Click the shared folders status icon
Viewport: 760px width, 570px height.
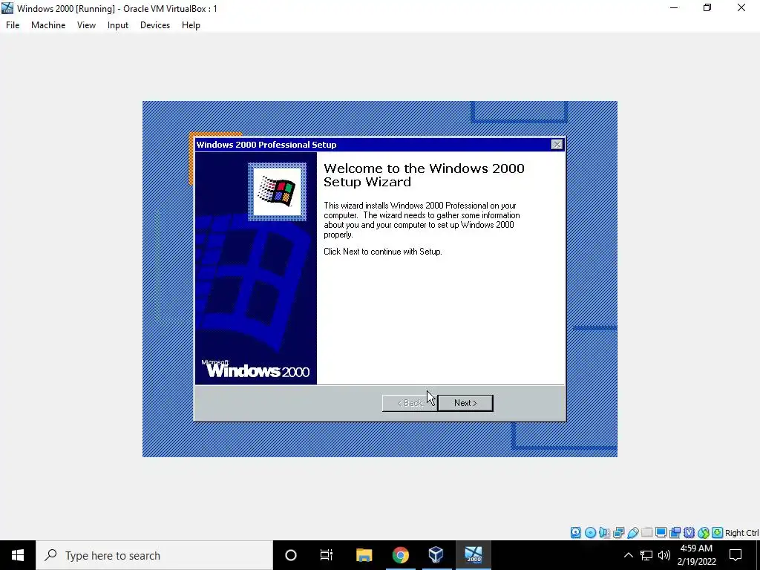pyautogui.click(x=646, y=533)
